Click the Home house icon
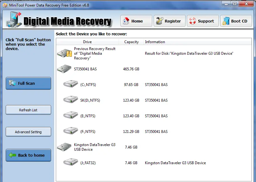 point(126,21)
